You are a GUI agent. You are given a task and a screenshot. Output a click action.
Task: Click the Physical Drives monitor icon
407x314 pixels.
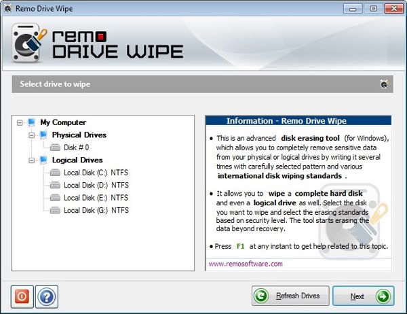click(43, 135)
